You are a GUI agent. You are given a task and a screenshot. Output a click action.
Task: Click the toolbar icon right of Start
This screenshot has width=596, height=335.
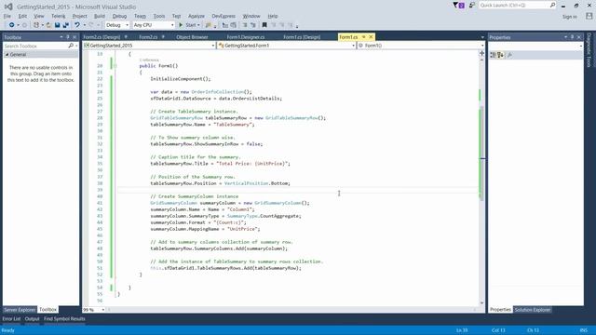tap(209, 25)
